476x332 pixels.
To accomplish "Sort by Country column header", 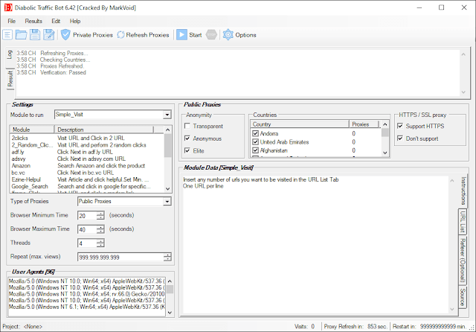I will point(300,124).
